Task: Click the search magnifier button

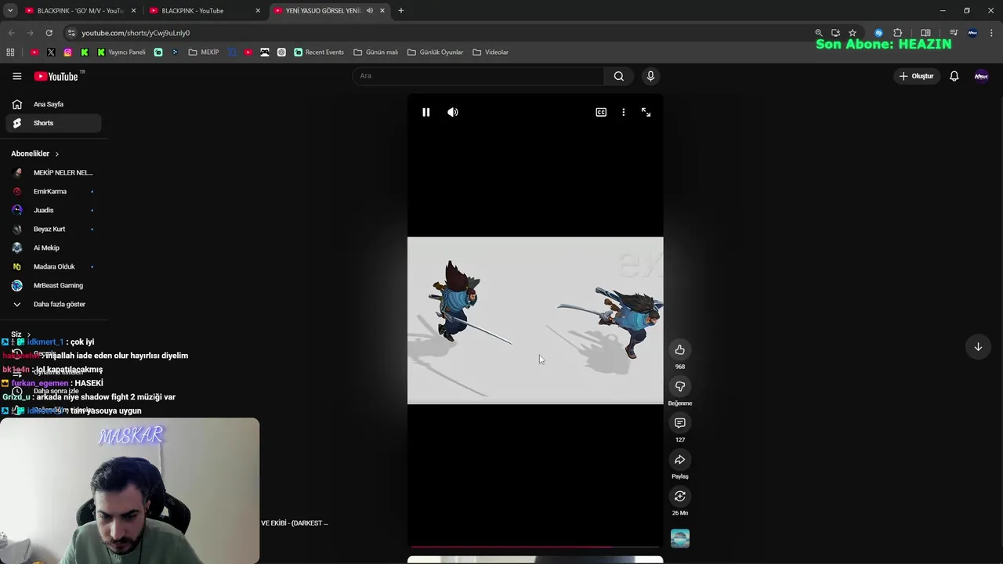Action: pyautogui.click(x=619, y=76)
